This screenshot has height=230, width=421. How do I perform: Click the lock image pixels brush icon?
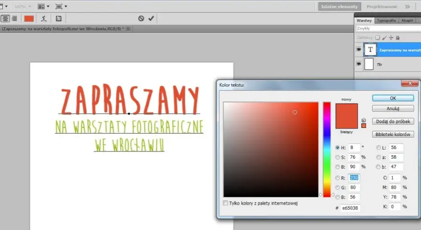coord(384,38)
